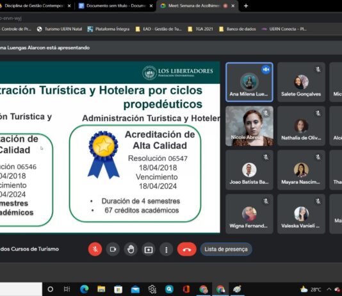
Task: Raise hand using the hand icon
Action: coord(131,249)
